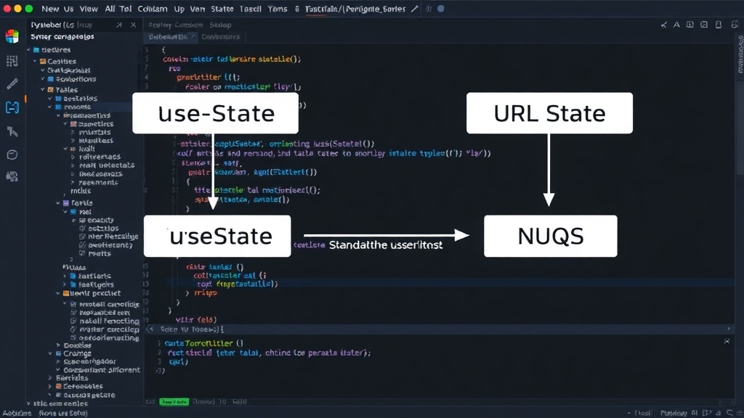Click the green badge in the bottom status strip

174,402
